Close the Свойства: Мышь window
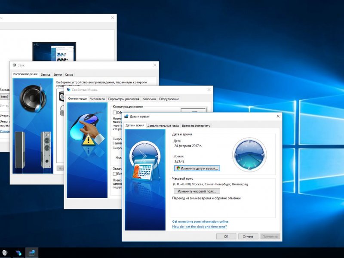 click(x=209, y=89)
